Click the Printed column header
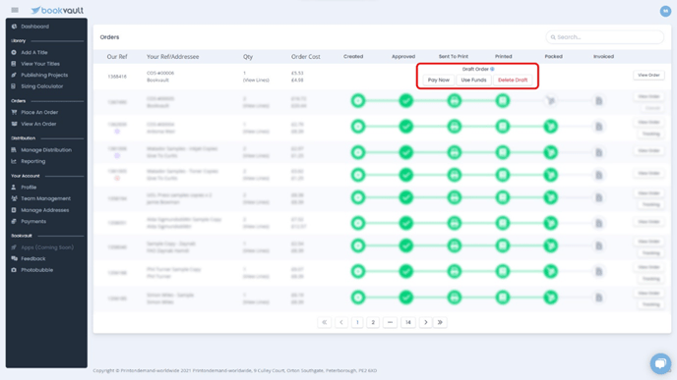The height and width of the screenshot is (380, 677). 504,56
